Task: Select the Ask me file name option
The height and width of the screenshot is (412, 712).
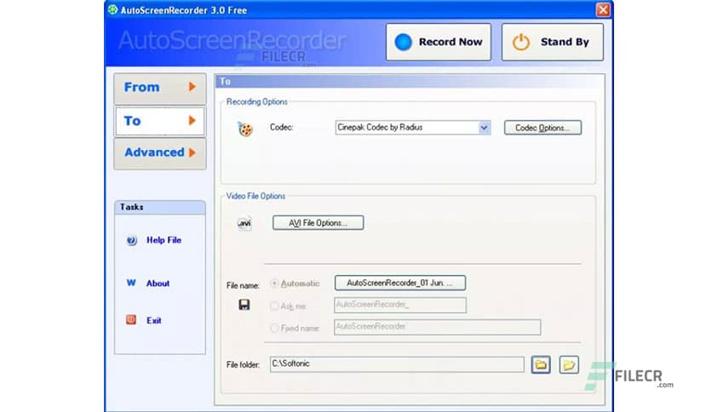Action: pos(274,306)
